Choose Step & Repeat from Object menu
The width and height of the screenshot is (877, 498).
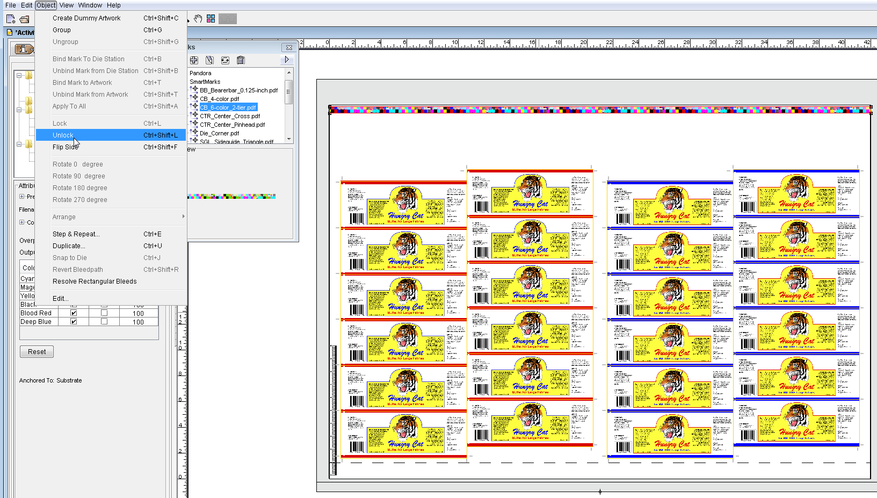[76, 234]
